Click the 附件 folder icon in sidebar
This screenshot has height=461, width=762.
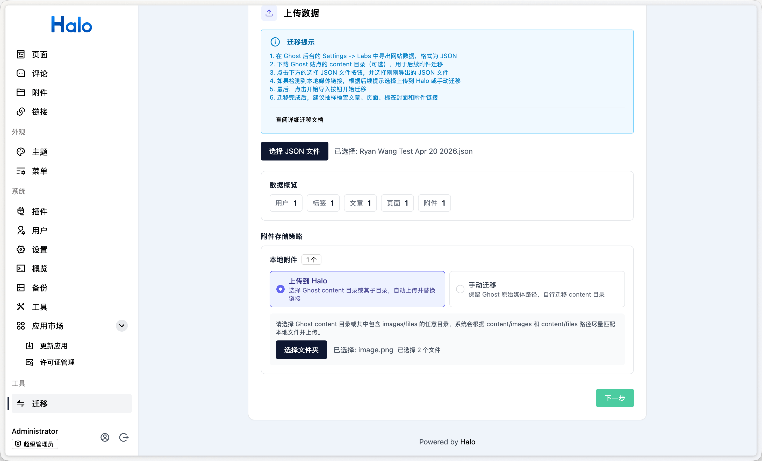pos(21,92)
